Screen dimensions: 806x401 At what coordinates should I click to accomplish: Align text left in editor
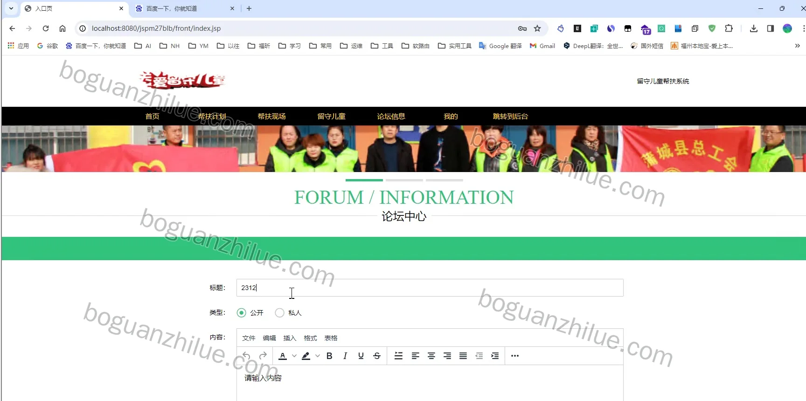click(x=415, y=356)
